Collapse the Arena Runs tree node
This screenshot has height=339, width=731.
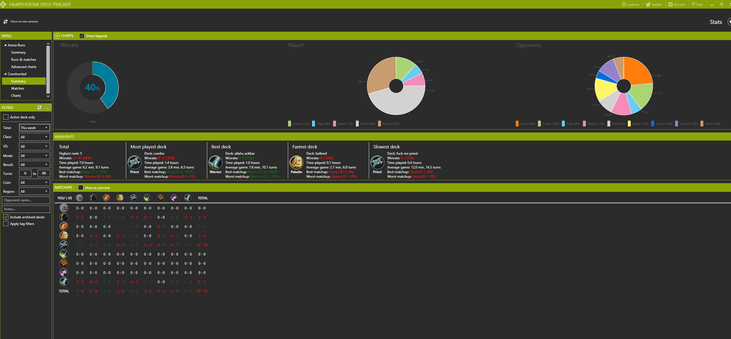(5, 45)
